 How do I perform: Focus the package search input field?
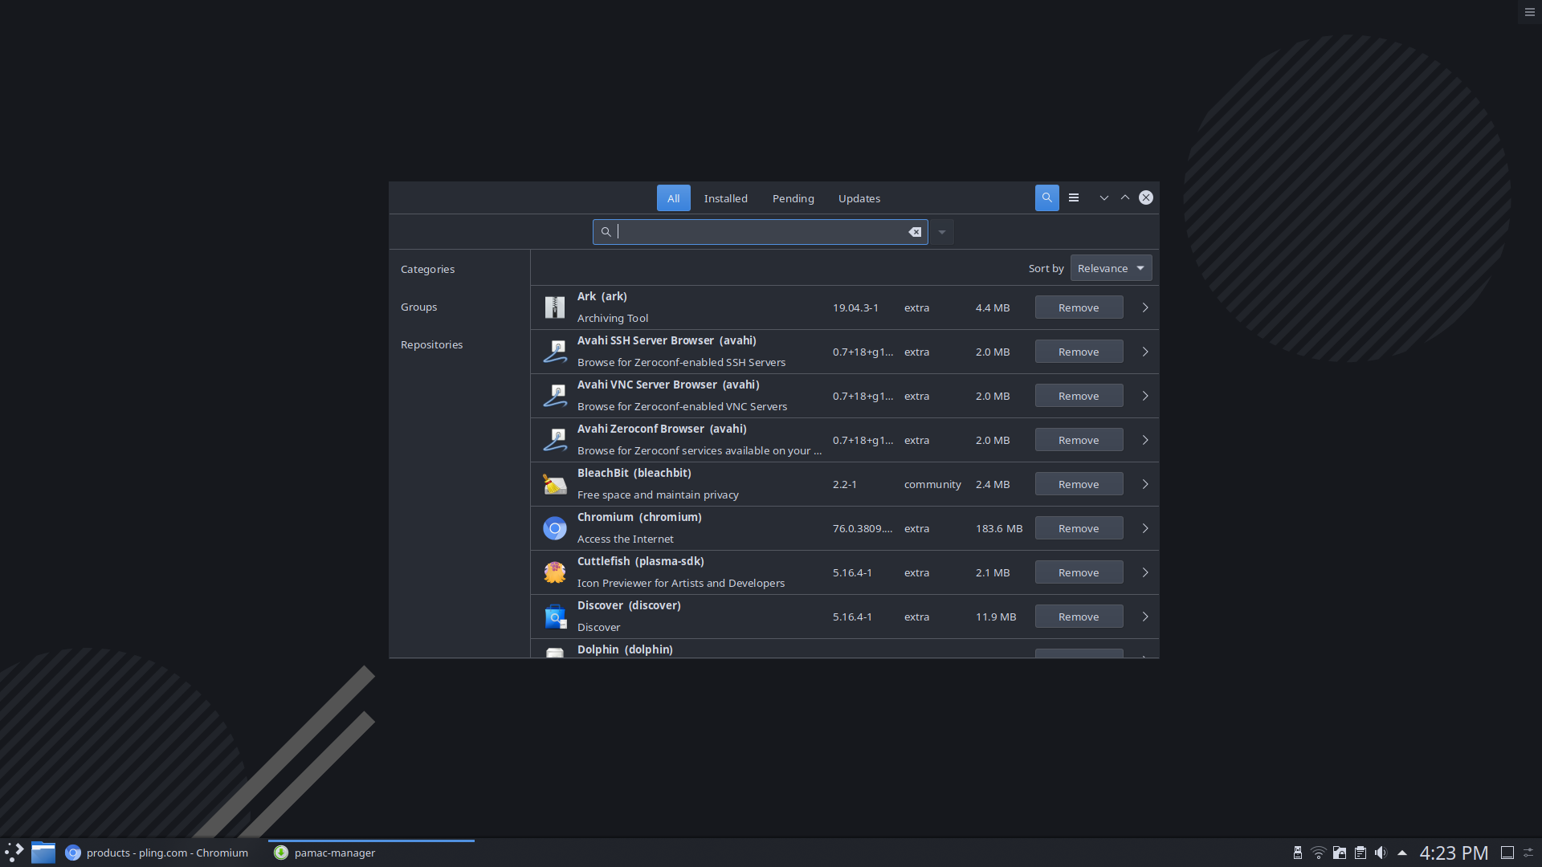point(760,232)
